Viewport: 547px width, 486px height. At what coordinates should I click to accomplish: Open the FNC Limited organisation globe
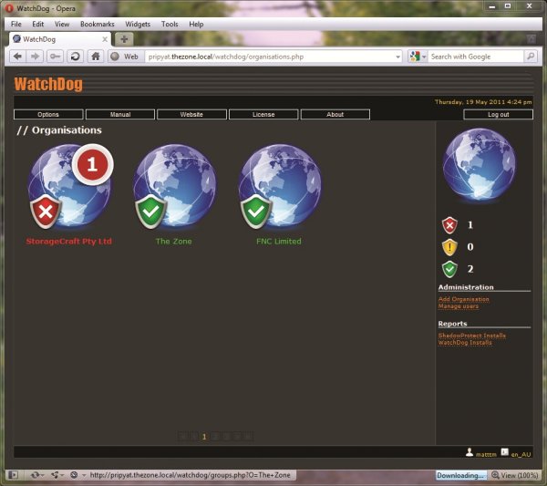[x=280, y=187]
